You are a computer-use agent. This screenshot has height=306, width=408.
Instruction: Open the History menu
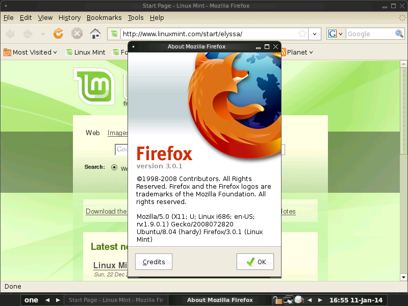[x=69, y=18]
